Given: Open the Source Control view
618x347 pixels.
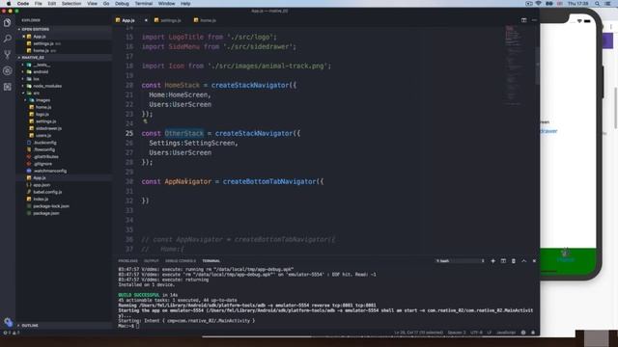Looking at the screenshot, I should click(x=7, y=55).
